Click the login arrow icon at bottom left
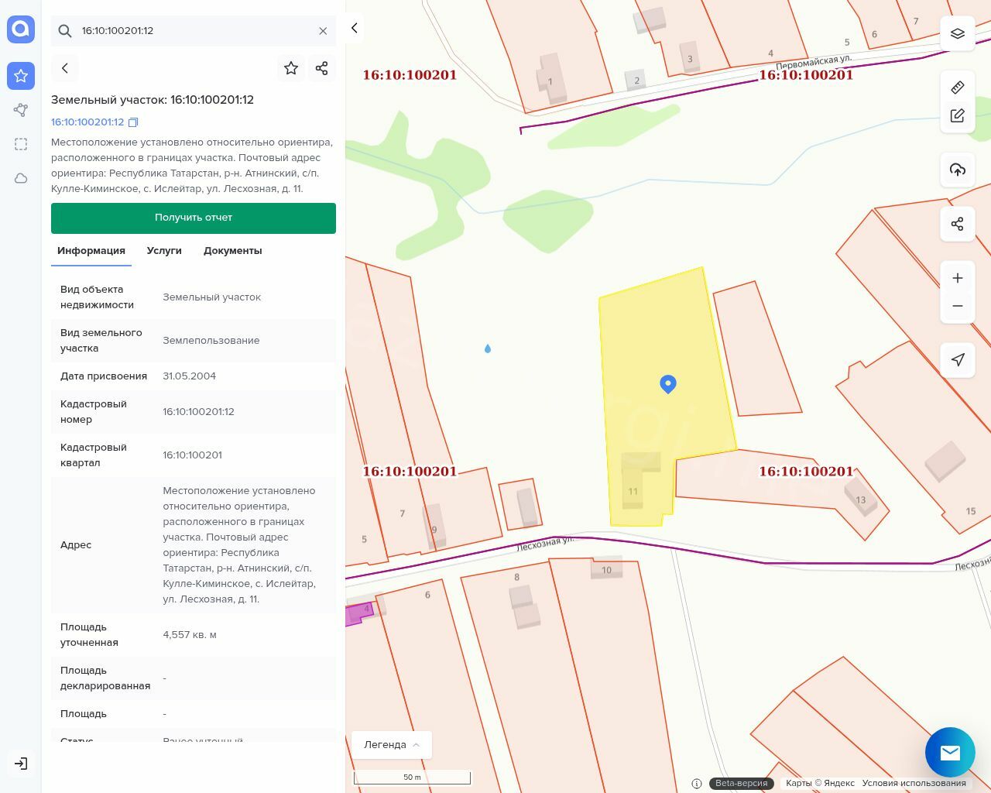Screen dimensions: 991x793 pyautogui.click(x=21, y=764)
